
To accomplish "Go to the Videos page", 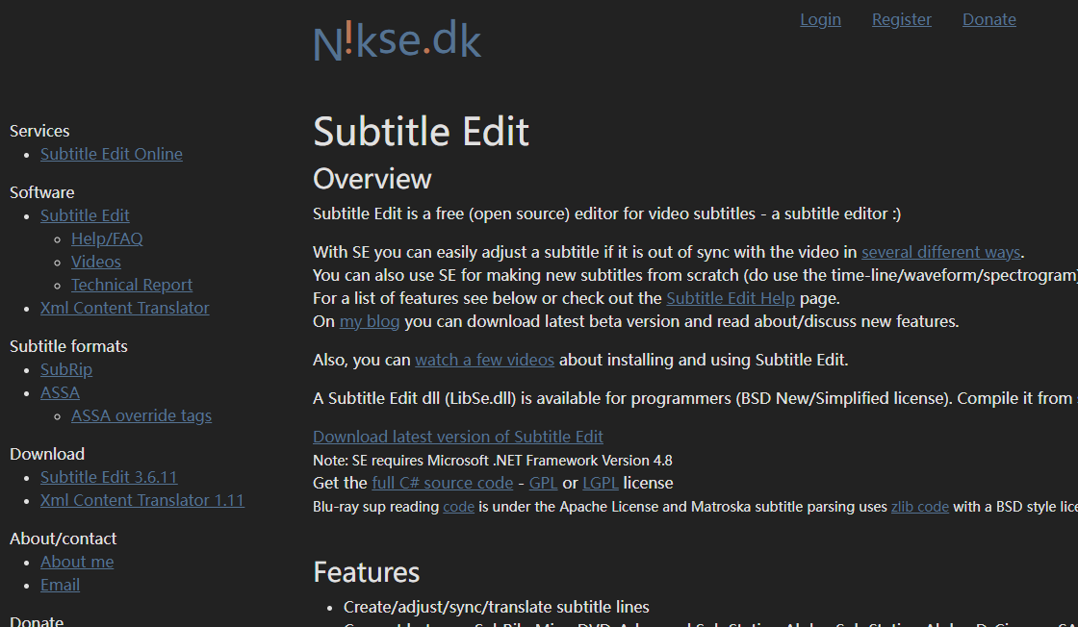I will [96, 262].
